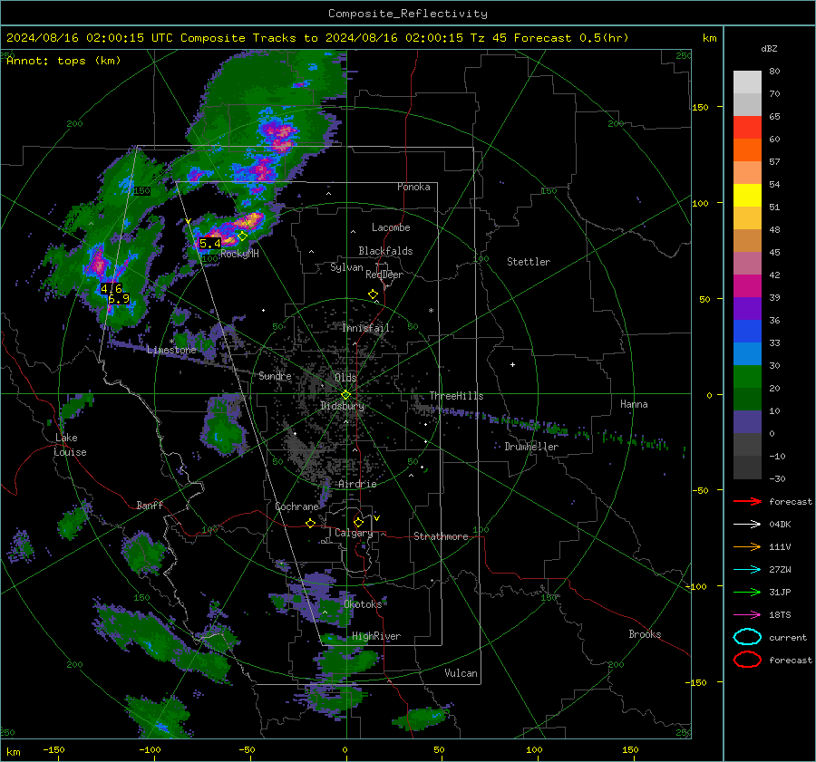Click the 'Brooks' map label
Image resolution: width=816 pixels, height=762 pixels.
click(x=645, y=634)
